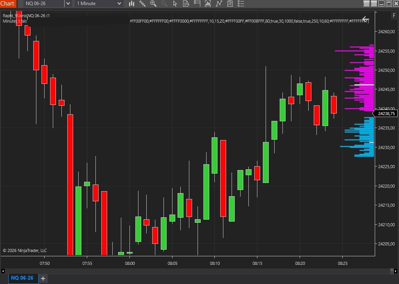Open the drawing tools pencil icon
Image resolution: width=399 pixels, height=284 pixels.
[x=142, y=4]
